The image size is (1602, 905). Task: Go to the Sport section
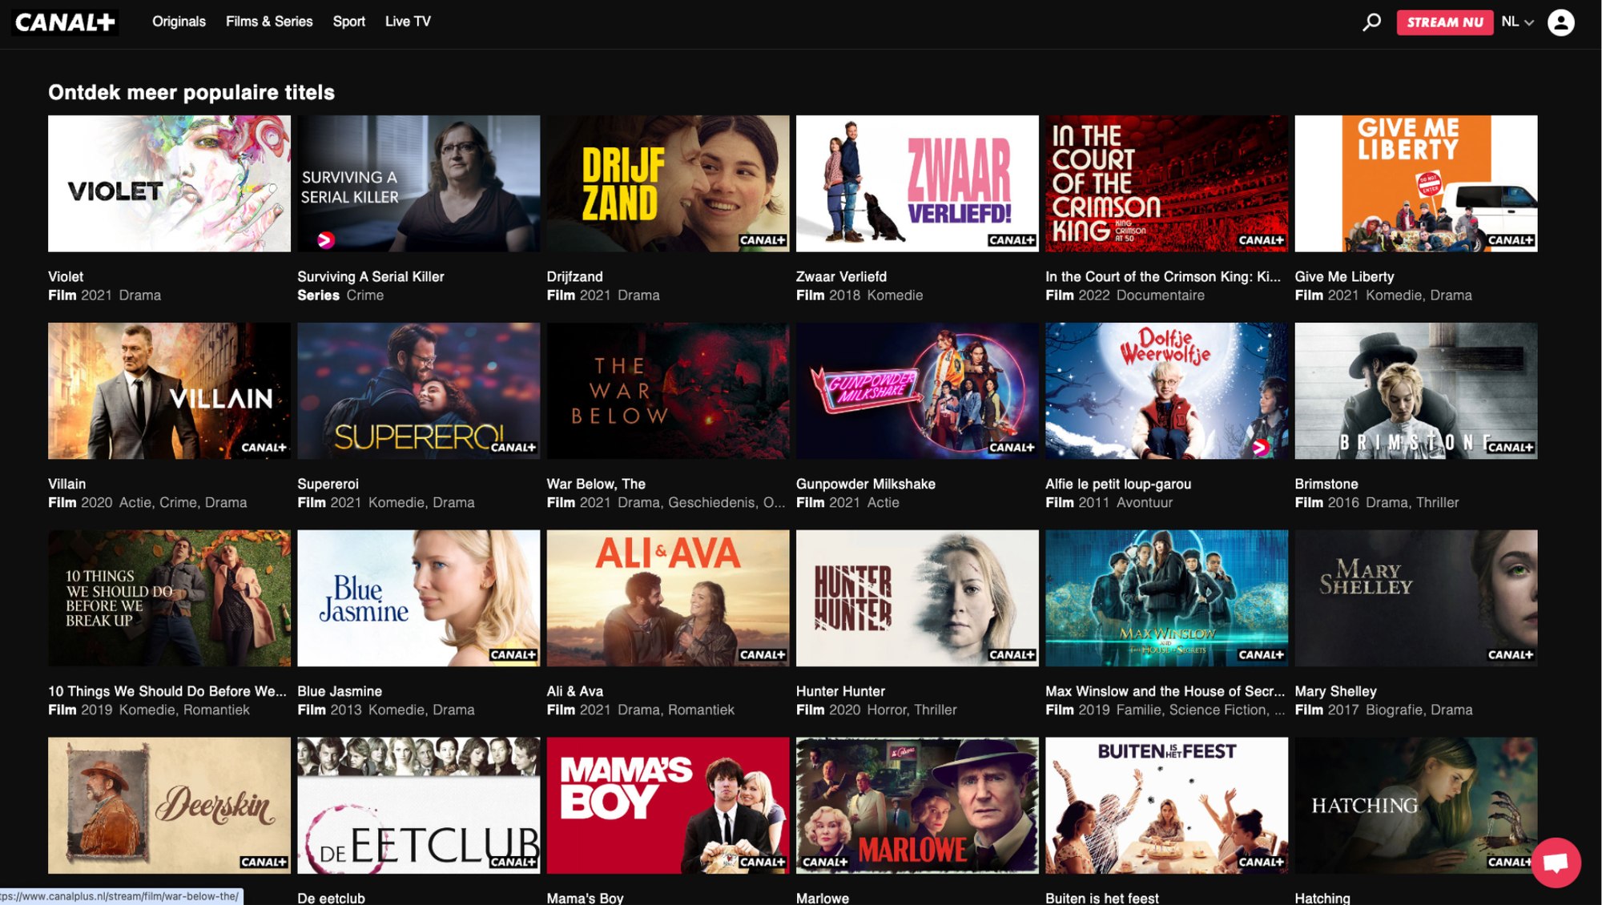pos(349,22)
